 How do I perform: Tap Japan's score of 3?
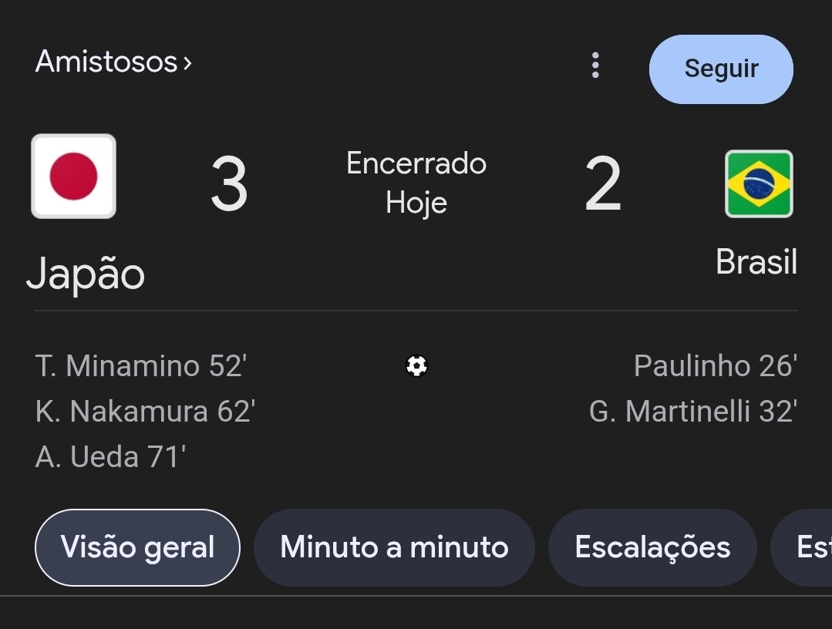(229, 183)
